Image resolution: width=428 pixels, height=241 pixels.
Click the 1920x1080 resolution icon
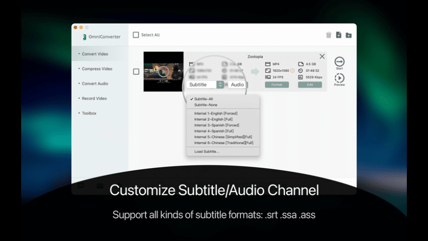(x=268, y=70)
